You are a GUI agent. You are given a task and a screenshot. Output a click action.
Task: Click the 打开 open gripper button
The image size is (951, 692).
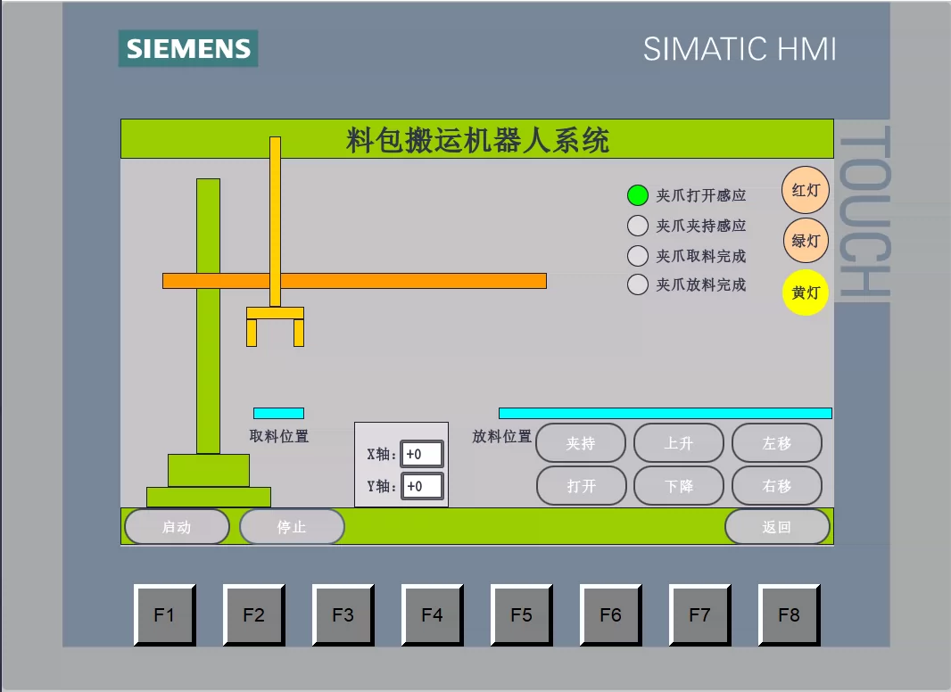click(581, 486)
